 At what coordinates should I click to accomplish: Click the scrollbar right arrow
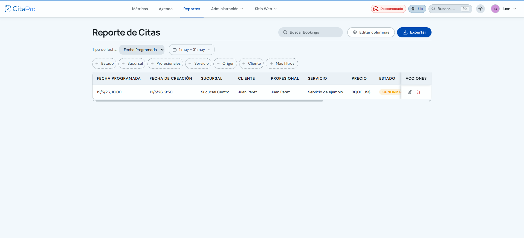pos(430,101)
